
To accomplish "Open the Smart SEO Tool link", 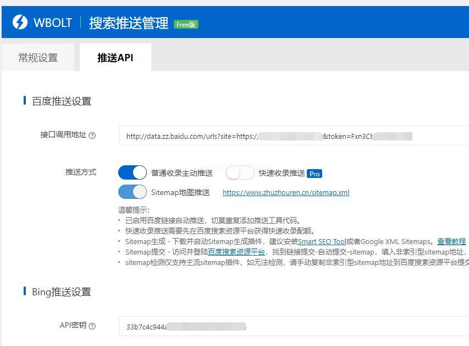I will (x=322, y=241).
